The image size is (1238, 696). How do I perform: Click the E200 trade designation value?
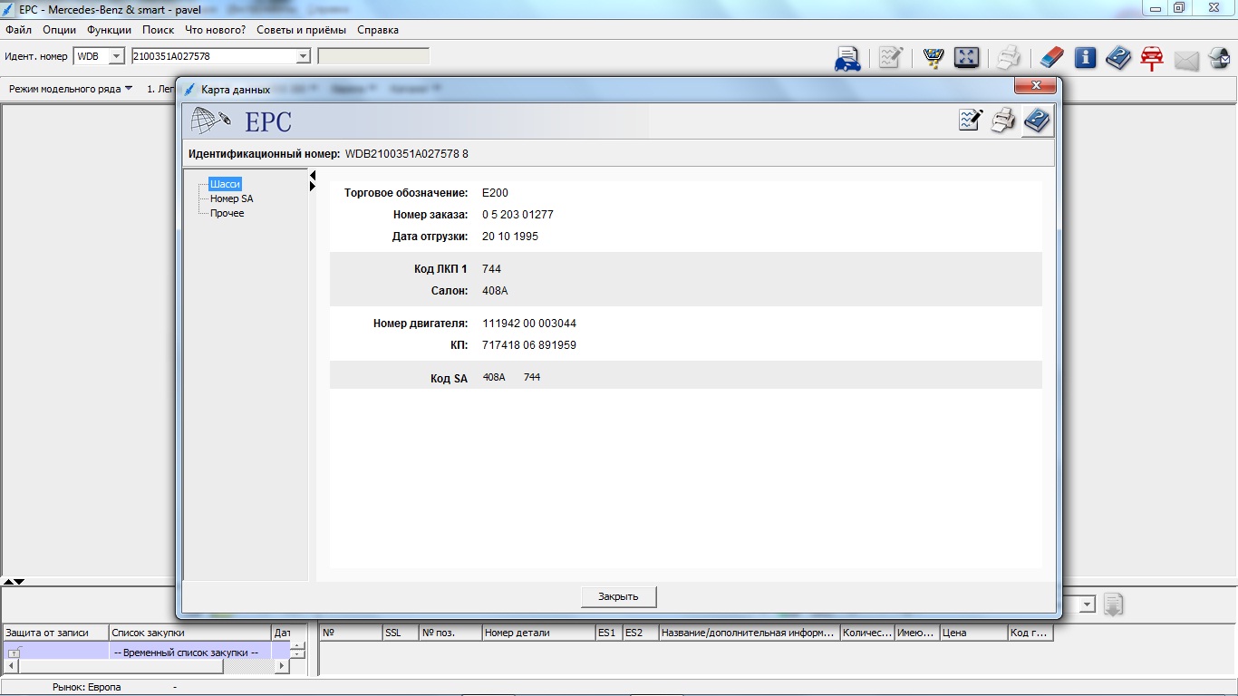495,193
